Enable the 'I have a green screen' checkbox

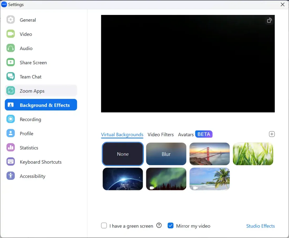click(104, 226)
